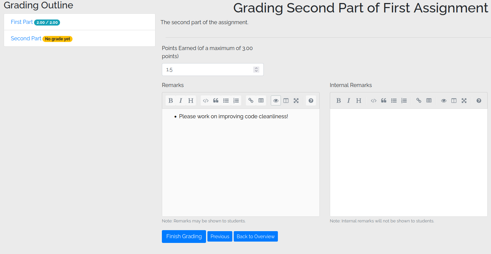Click the 'Internal Remarks' label
This screenshot has width=491, height=254.
[x=351, y=85]
